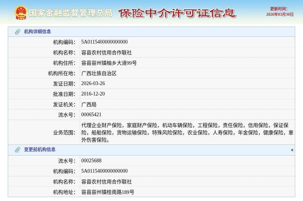Click the national emblem logo in header
This screenshot has height=201, width=303.
[x=21, y=13]
